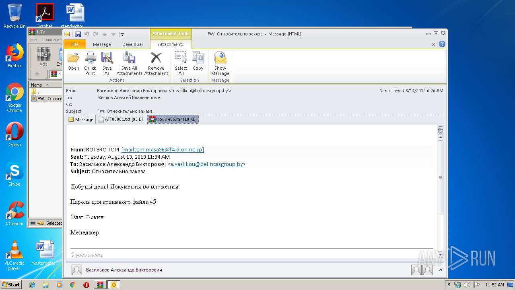
Task: Click WinRAR Add toolbar button
Action: pos(43,57)
